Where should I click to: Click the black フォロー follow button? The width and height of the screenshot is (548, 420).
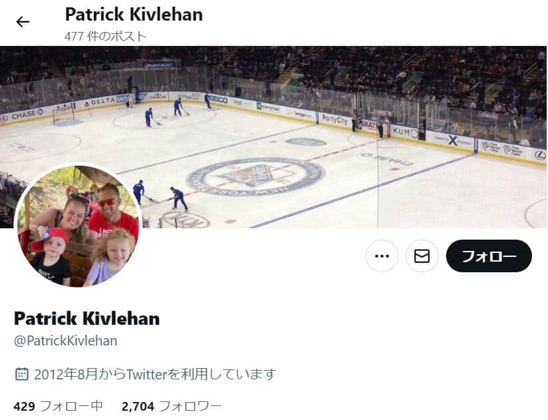tap(489, 256)
